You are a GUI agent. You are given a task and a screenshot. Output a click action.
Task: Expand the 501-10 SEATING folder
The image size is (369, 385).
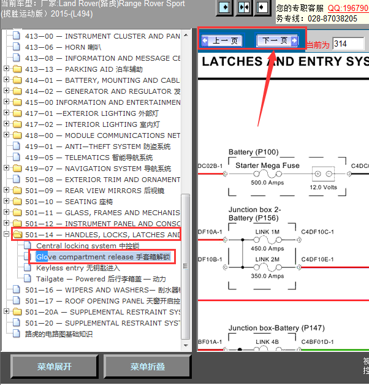click(7, 201)
